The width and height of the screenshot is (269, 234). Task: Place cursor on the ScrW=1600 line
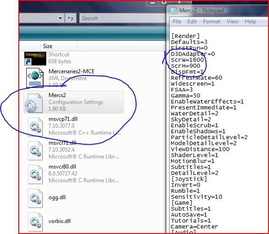click(x=187, y=60)
